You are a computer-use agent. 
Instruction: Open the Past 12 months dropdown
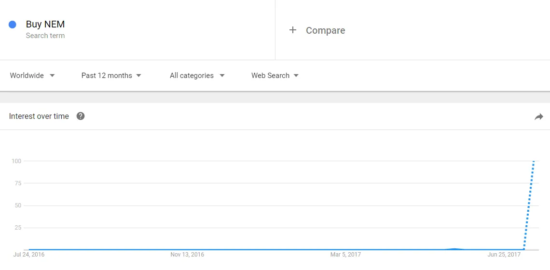pyautogui.click(x=111, y=76)
